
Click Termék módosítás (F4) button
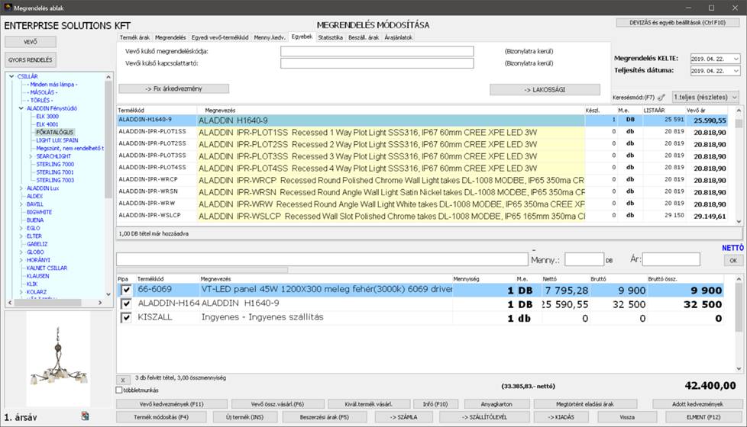(x=161, y=417)
